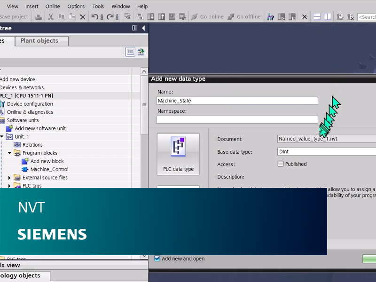Click the Redo arrow icon

click(x=110, y=17)
